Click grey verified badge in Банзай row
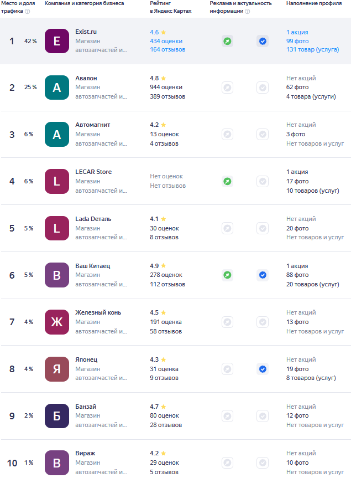 coord(263,416)
